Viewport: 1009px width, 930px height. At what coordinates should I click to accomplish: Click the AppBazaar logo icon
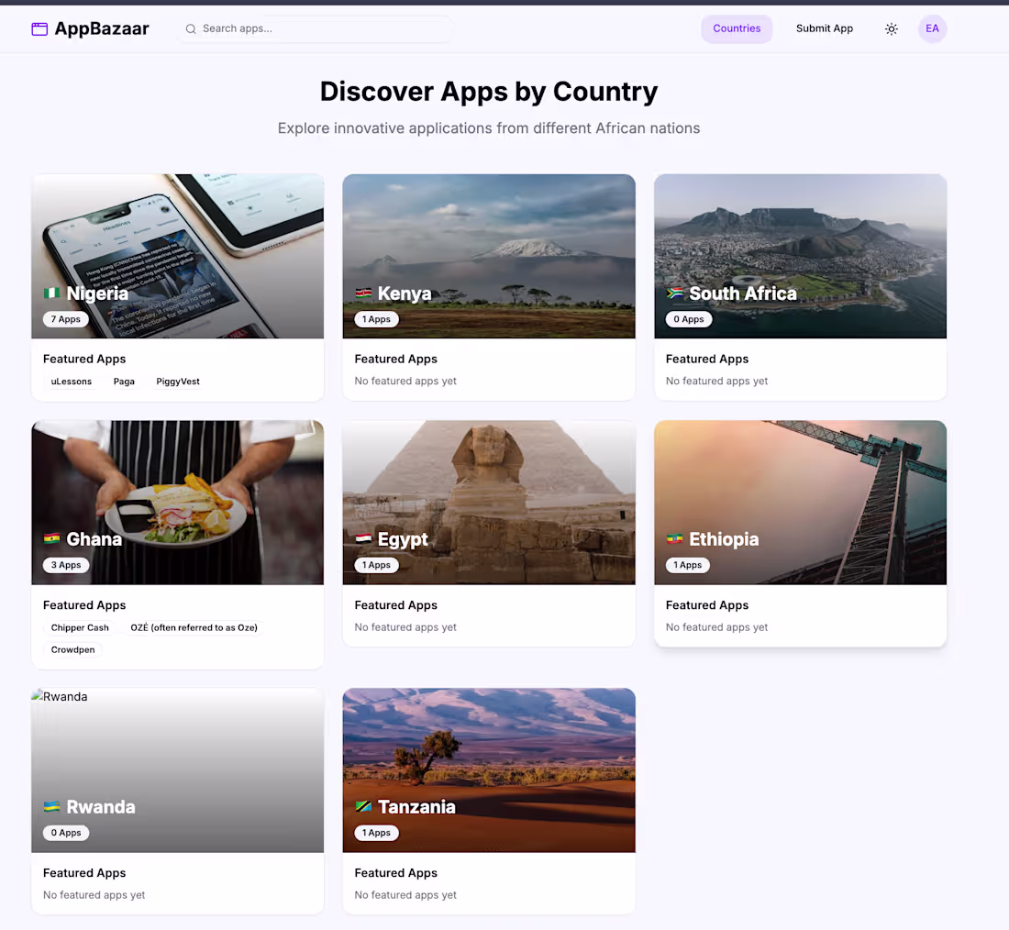coord(39,28)
